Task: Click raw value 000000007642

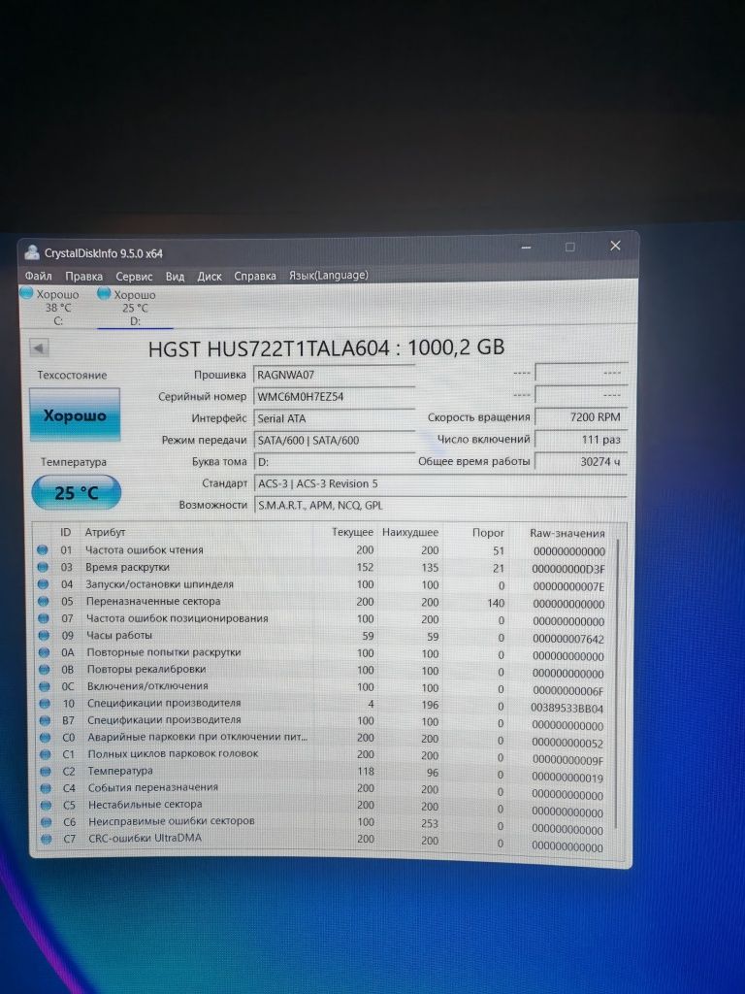Action: point(568,639)
